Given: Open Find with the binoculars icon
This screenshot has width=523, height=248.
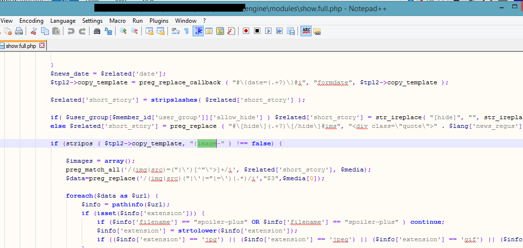Looking at the screenshot, I should tap(97, 31).
